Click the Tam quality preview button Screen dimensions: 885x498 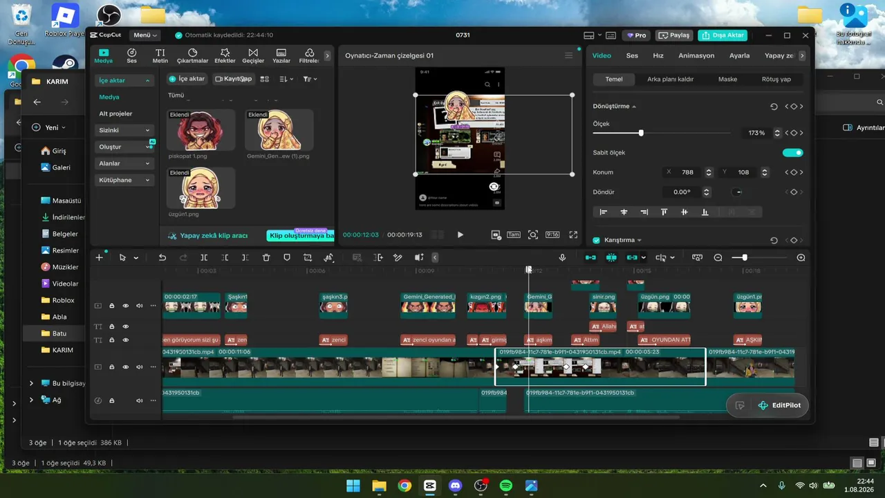(514, 234)
